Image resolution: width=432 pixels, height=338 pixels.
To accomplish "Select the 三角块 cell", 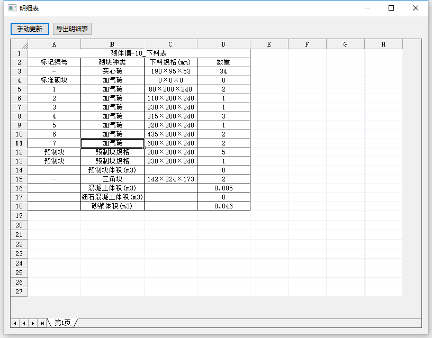I will [x=112, y=179].
